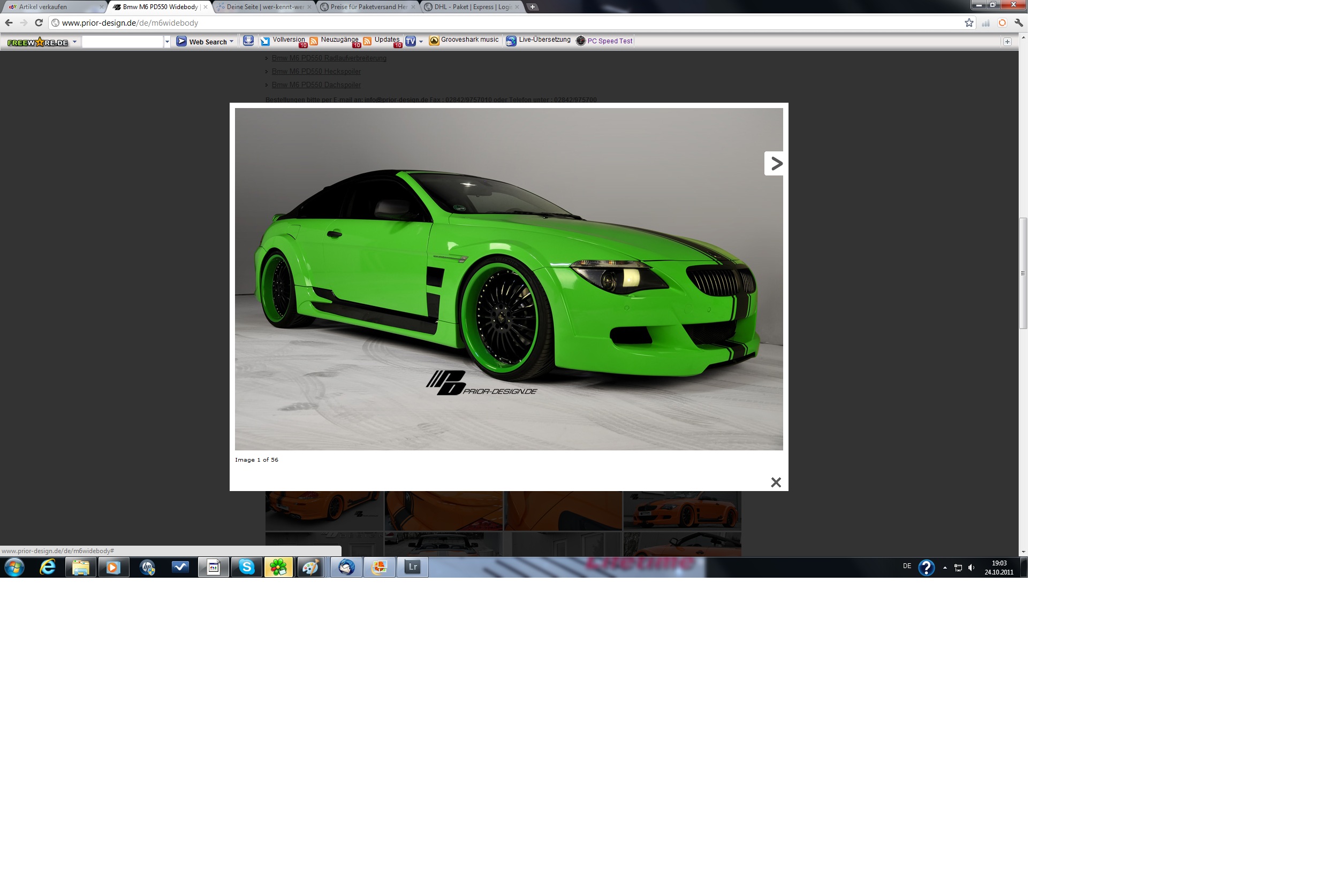Bookmark page with star icon
Viewport: 1319px width, 873px height.
969,23
